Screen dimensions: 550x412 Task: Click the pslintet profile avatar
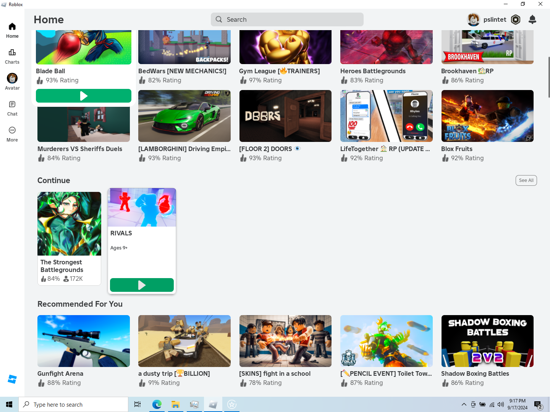click(474, 19)
